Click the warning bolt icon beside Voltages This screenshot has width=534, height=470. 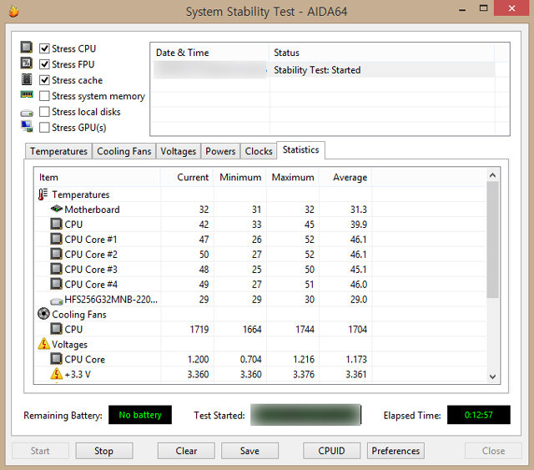coord(44,344)
